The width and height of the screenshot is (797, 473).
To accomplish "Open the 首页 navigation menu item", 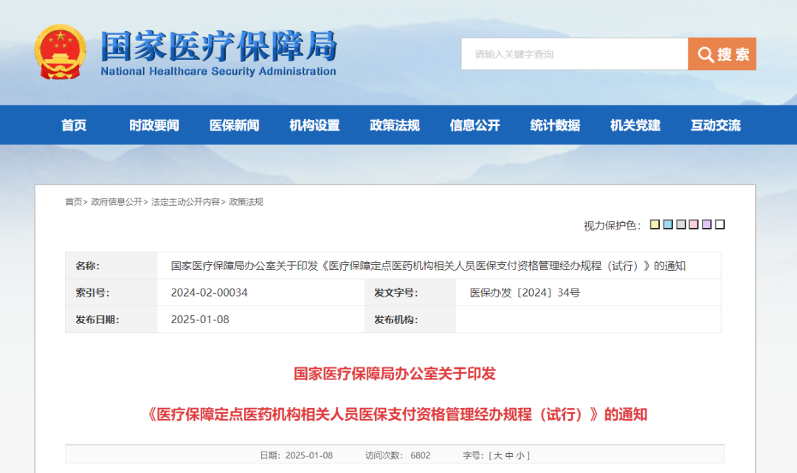I will point(74,125).
